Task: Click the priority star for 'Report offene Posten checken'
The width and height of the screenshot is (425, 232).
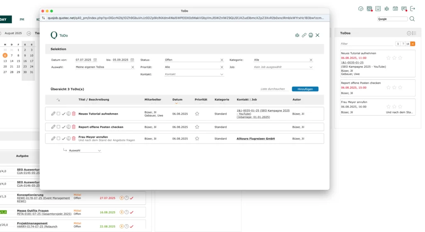Action: 197,127
